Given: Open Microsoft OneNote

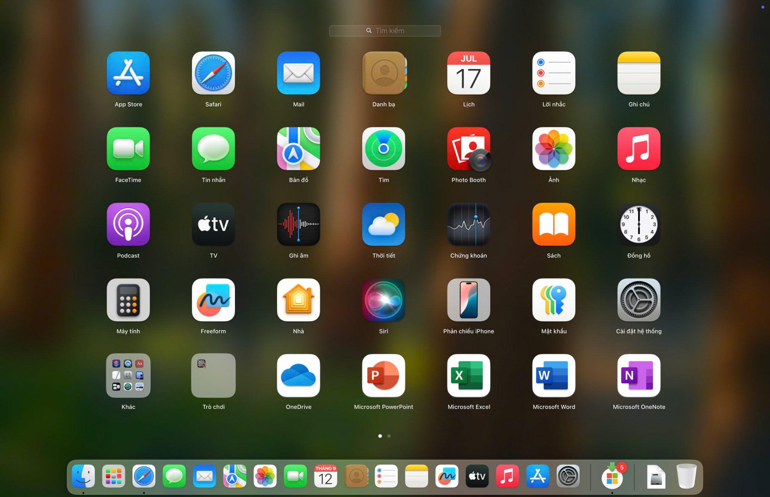Looking at the screenshot, I should coord(638,376).
